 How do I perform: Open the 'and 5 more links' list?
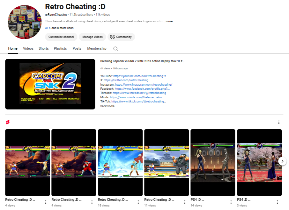pos(62,28)
